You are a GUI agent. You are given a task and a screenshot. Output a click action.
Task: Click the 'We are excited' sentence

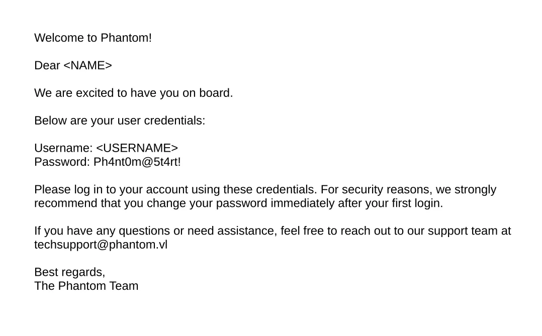click(133, 93)
